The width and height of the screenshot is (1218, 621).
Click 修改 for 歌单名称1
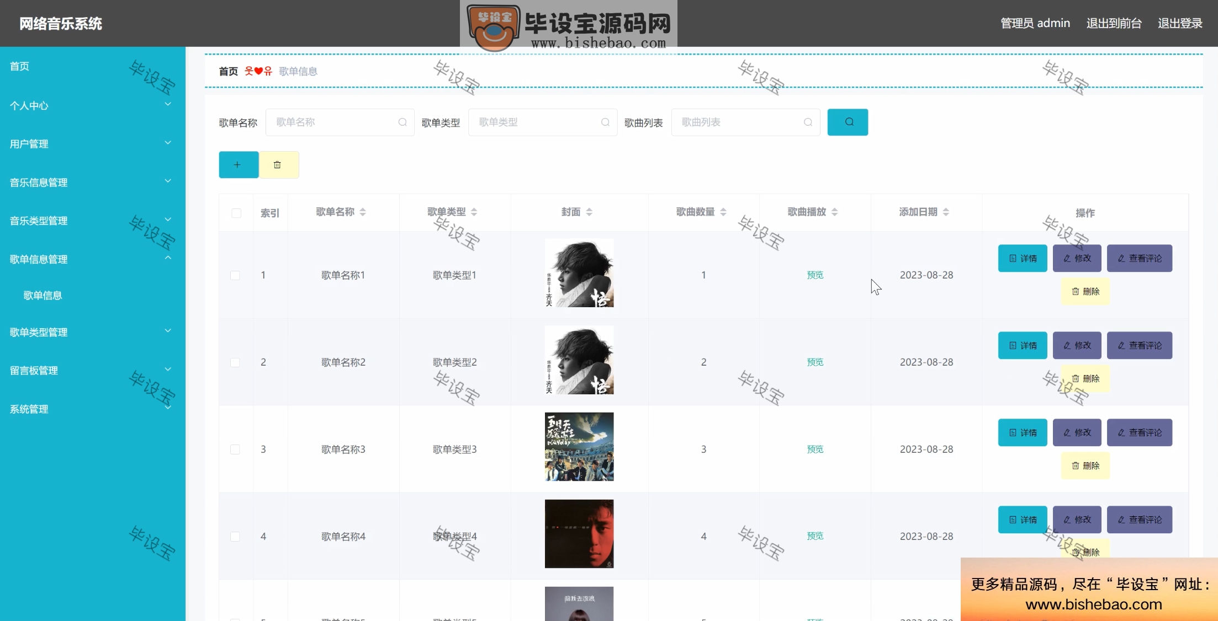tap(1077, 258)
